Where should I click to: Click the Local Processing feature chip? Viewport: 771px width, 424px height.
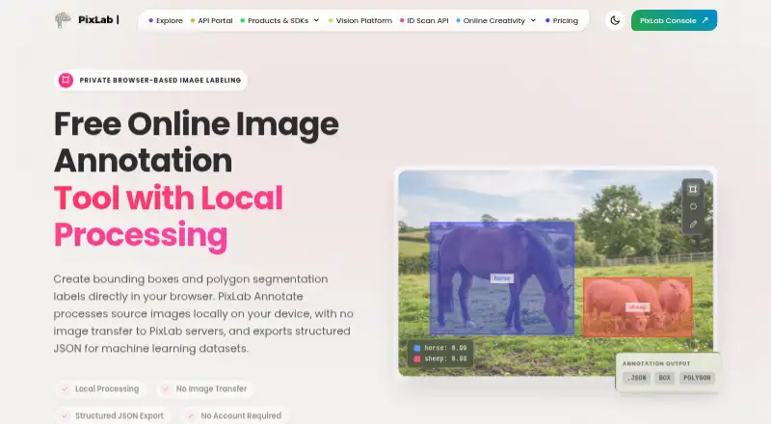tap(100, 388)
